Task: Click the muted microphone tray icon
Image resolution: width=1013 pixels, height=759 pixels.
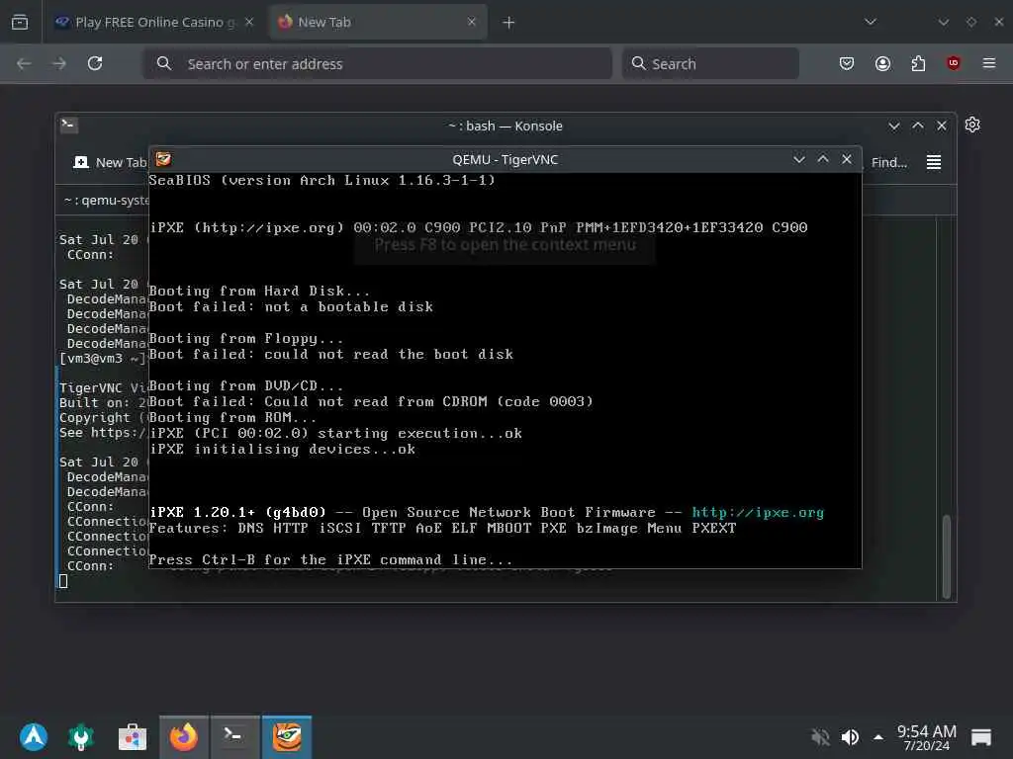Action: coord(820,736)
